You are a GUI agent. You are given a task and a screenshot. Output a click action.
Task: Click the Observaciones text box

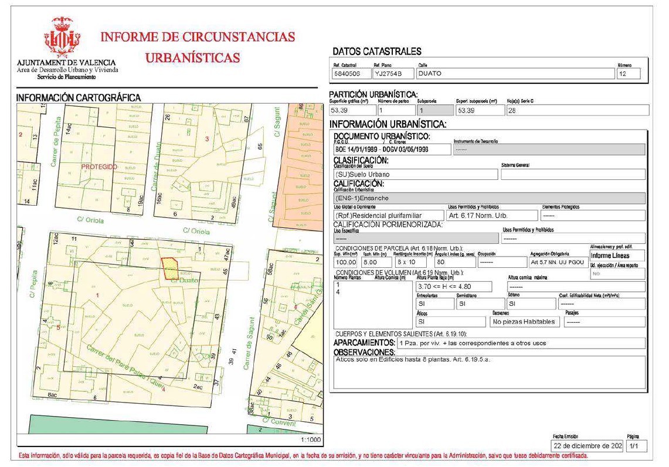pos(490,372)
